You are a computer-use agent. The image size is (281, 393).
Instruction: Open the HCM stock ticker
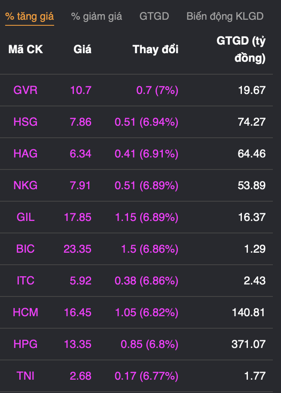[25, 312]
